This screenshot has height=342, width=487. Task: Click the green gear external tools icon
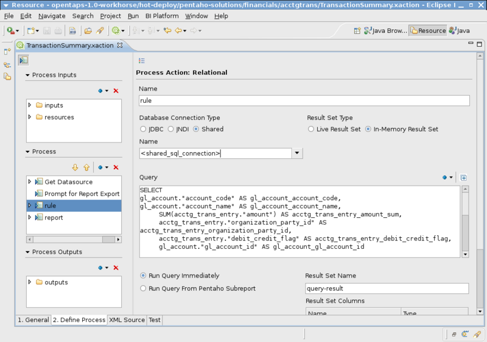point(116,30)
